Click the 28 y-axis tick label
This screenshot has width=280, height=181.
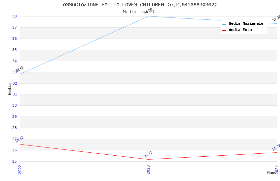[14, 128]
